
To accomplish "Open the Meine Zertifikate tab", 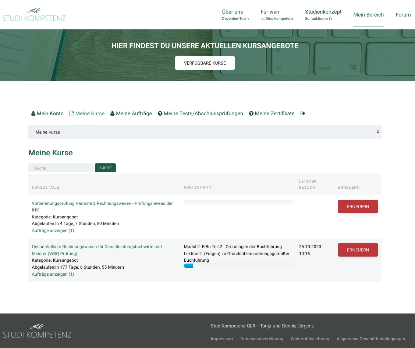I will (x=272, y=113).
